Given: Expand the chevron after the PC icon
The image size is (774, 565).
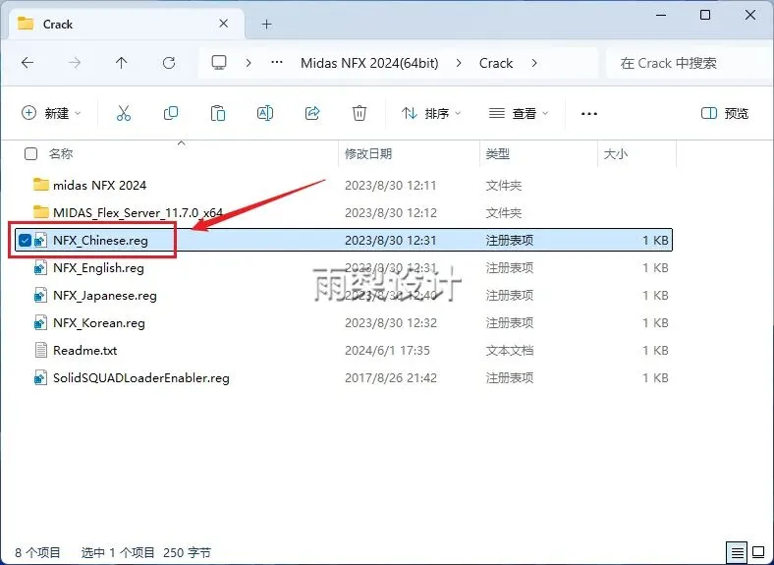Looking at the screenshot, I should pyautogui.click(x=249, y=63).
